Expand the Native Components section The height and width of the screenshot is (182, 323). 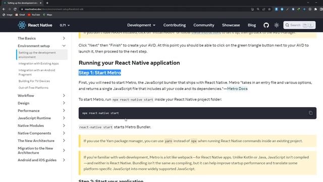coord(41,133)
